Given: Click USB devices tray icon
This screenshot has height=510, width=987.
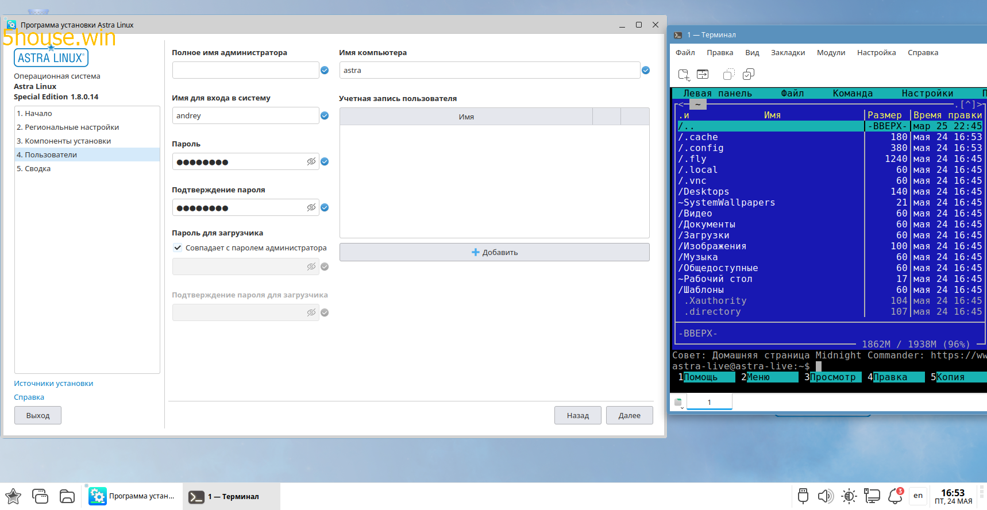Looking at the screenshot, I should click(803, 496).
